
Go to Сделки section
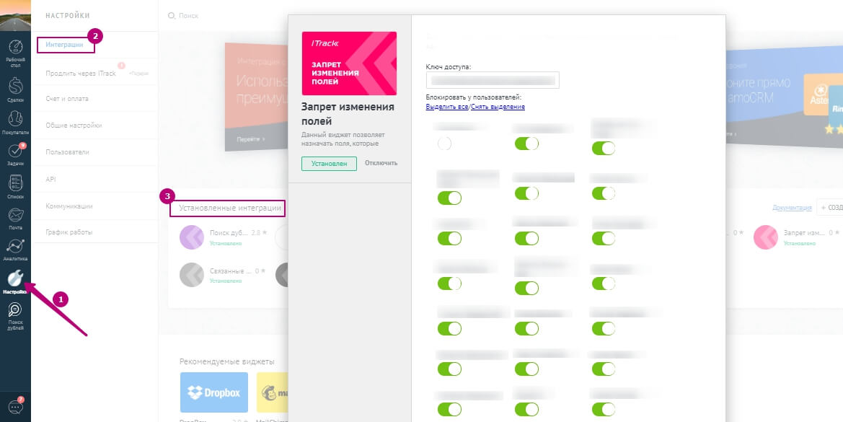[x=15, y=88]
